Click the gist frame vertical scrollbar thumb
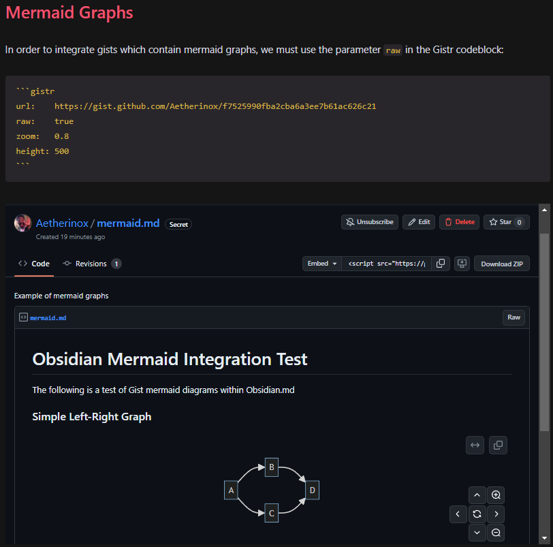This screenshot has width=553, height=547. [544, 332]
